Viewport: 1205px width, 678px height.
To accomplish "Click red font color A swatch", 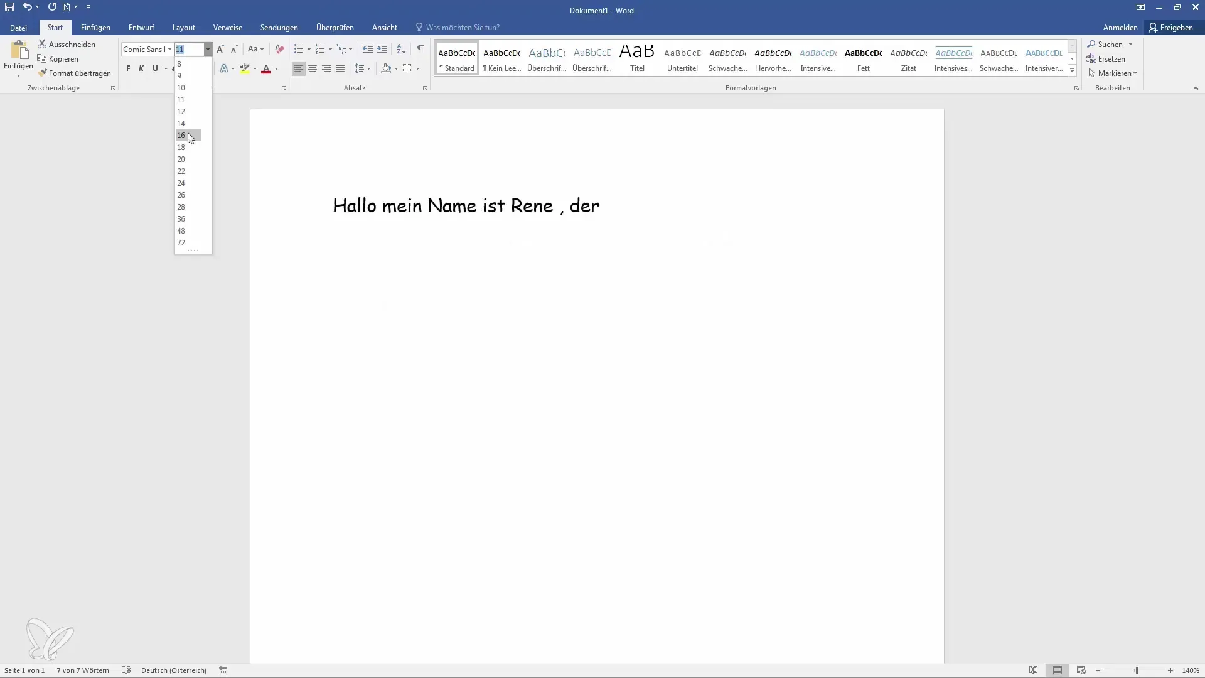I will click(x=266, y=68).
